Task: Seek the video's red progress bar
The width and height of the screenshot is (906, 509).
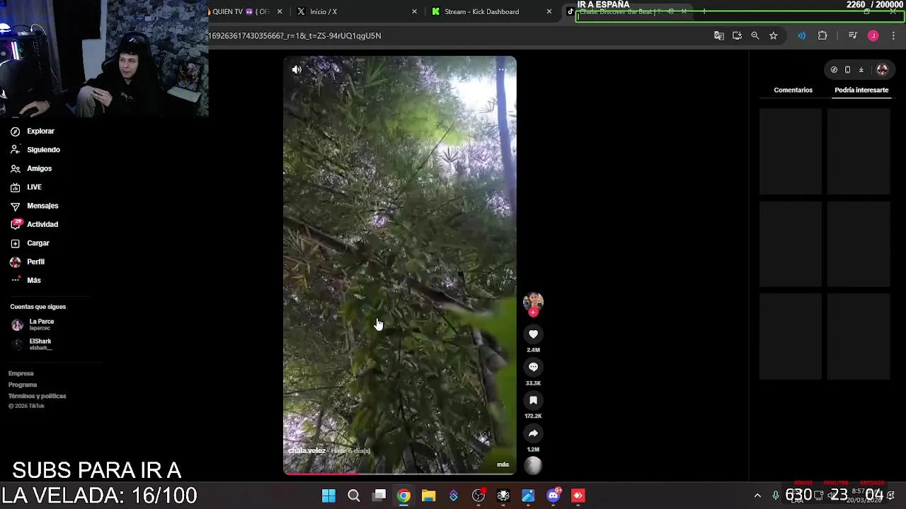Action: coord(400,473)
